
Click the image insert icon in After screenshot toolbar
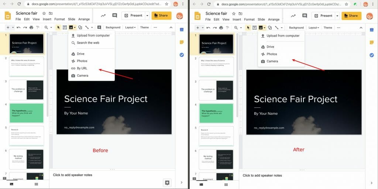(x=261, y=28)
